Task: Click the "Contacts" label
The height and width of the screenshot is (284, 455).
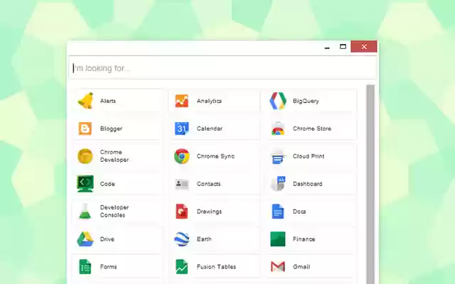Action: [208, 184]
